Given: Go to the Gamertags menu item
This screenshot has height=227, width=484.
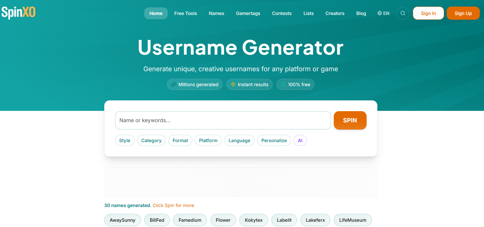Looking at the screenshot, I should (x=248, y=13).
